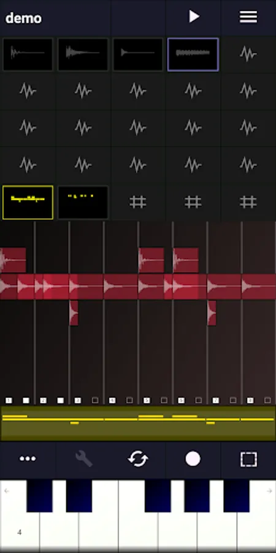276x553 pixels.
Task: Shift the keyboard right with the arrow
Action: [269, 490]
